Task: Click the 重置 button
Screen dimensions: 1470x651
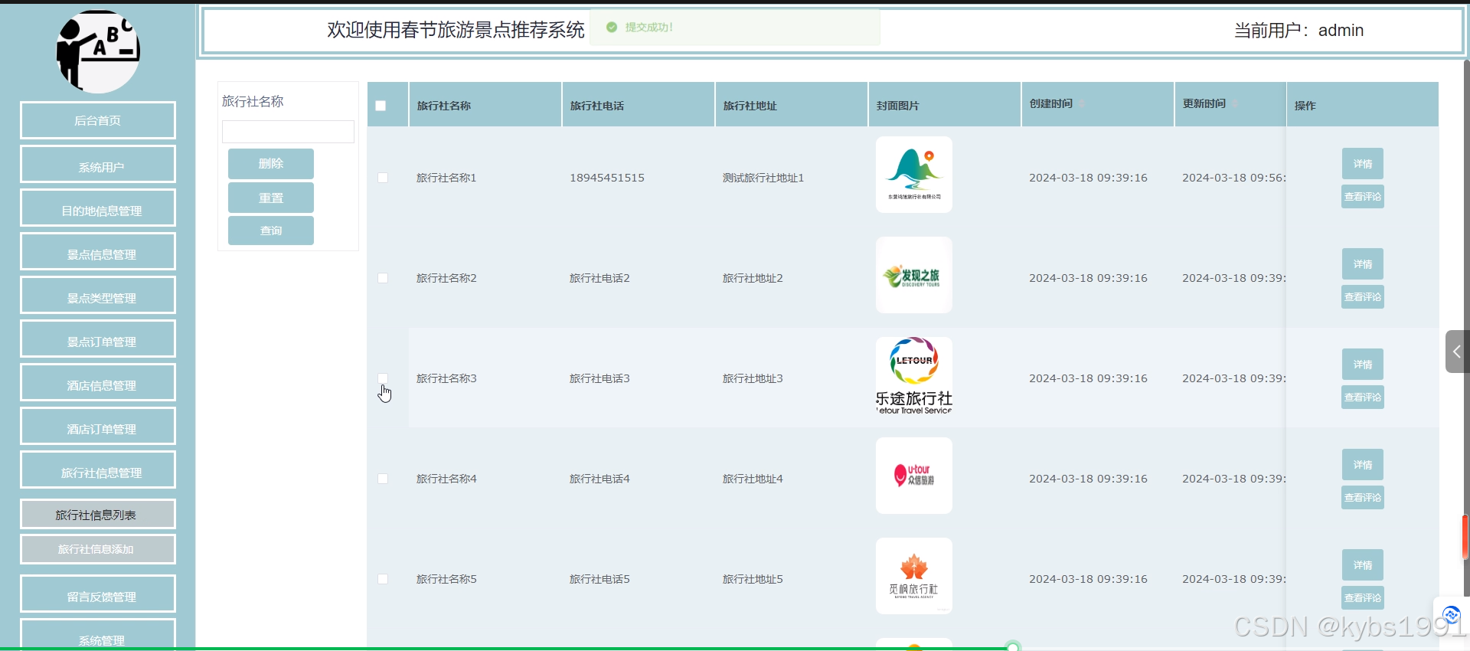Action: click(271, 198)
